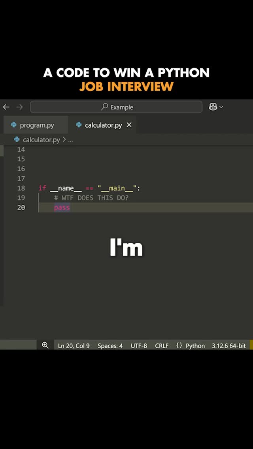Change indentation via Spaces: 4
Viewport: 253px width, 449px height.
pyautogui.click(x=110, y=346)
